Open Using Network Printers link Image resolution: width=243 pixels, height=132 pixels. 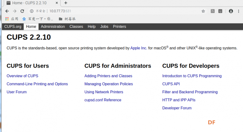click(104, 92)
